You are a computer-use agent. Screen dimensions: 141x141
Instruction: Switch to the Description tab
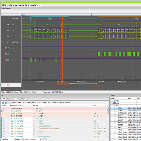point(21,99)
